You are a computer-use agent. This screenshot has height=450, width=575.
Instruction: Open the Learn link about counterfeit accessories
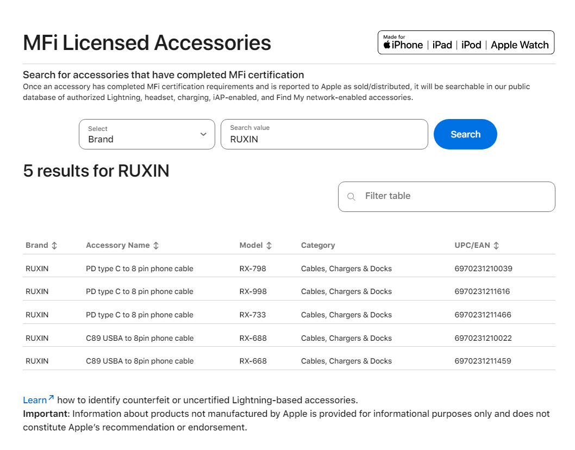point(35,401)
